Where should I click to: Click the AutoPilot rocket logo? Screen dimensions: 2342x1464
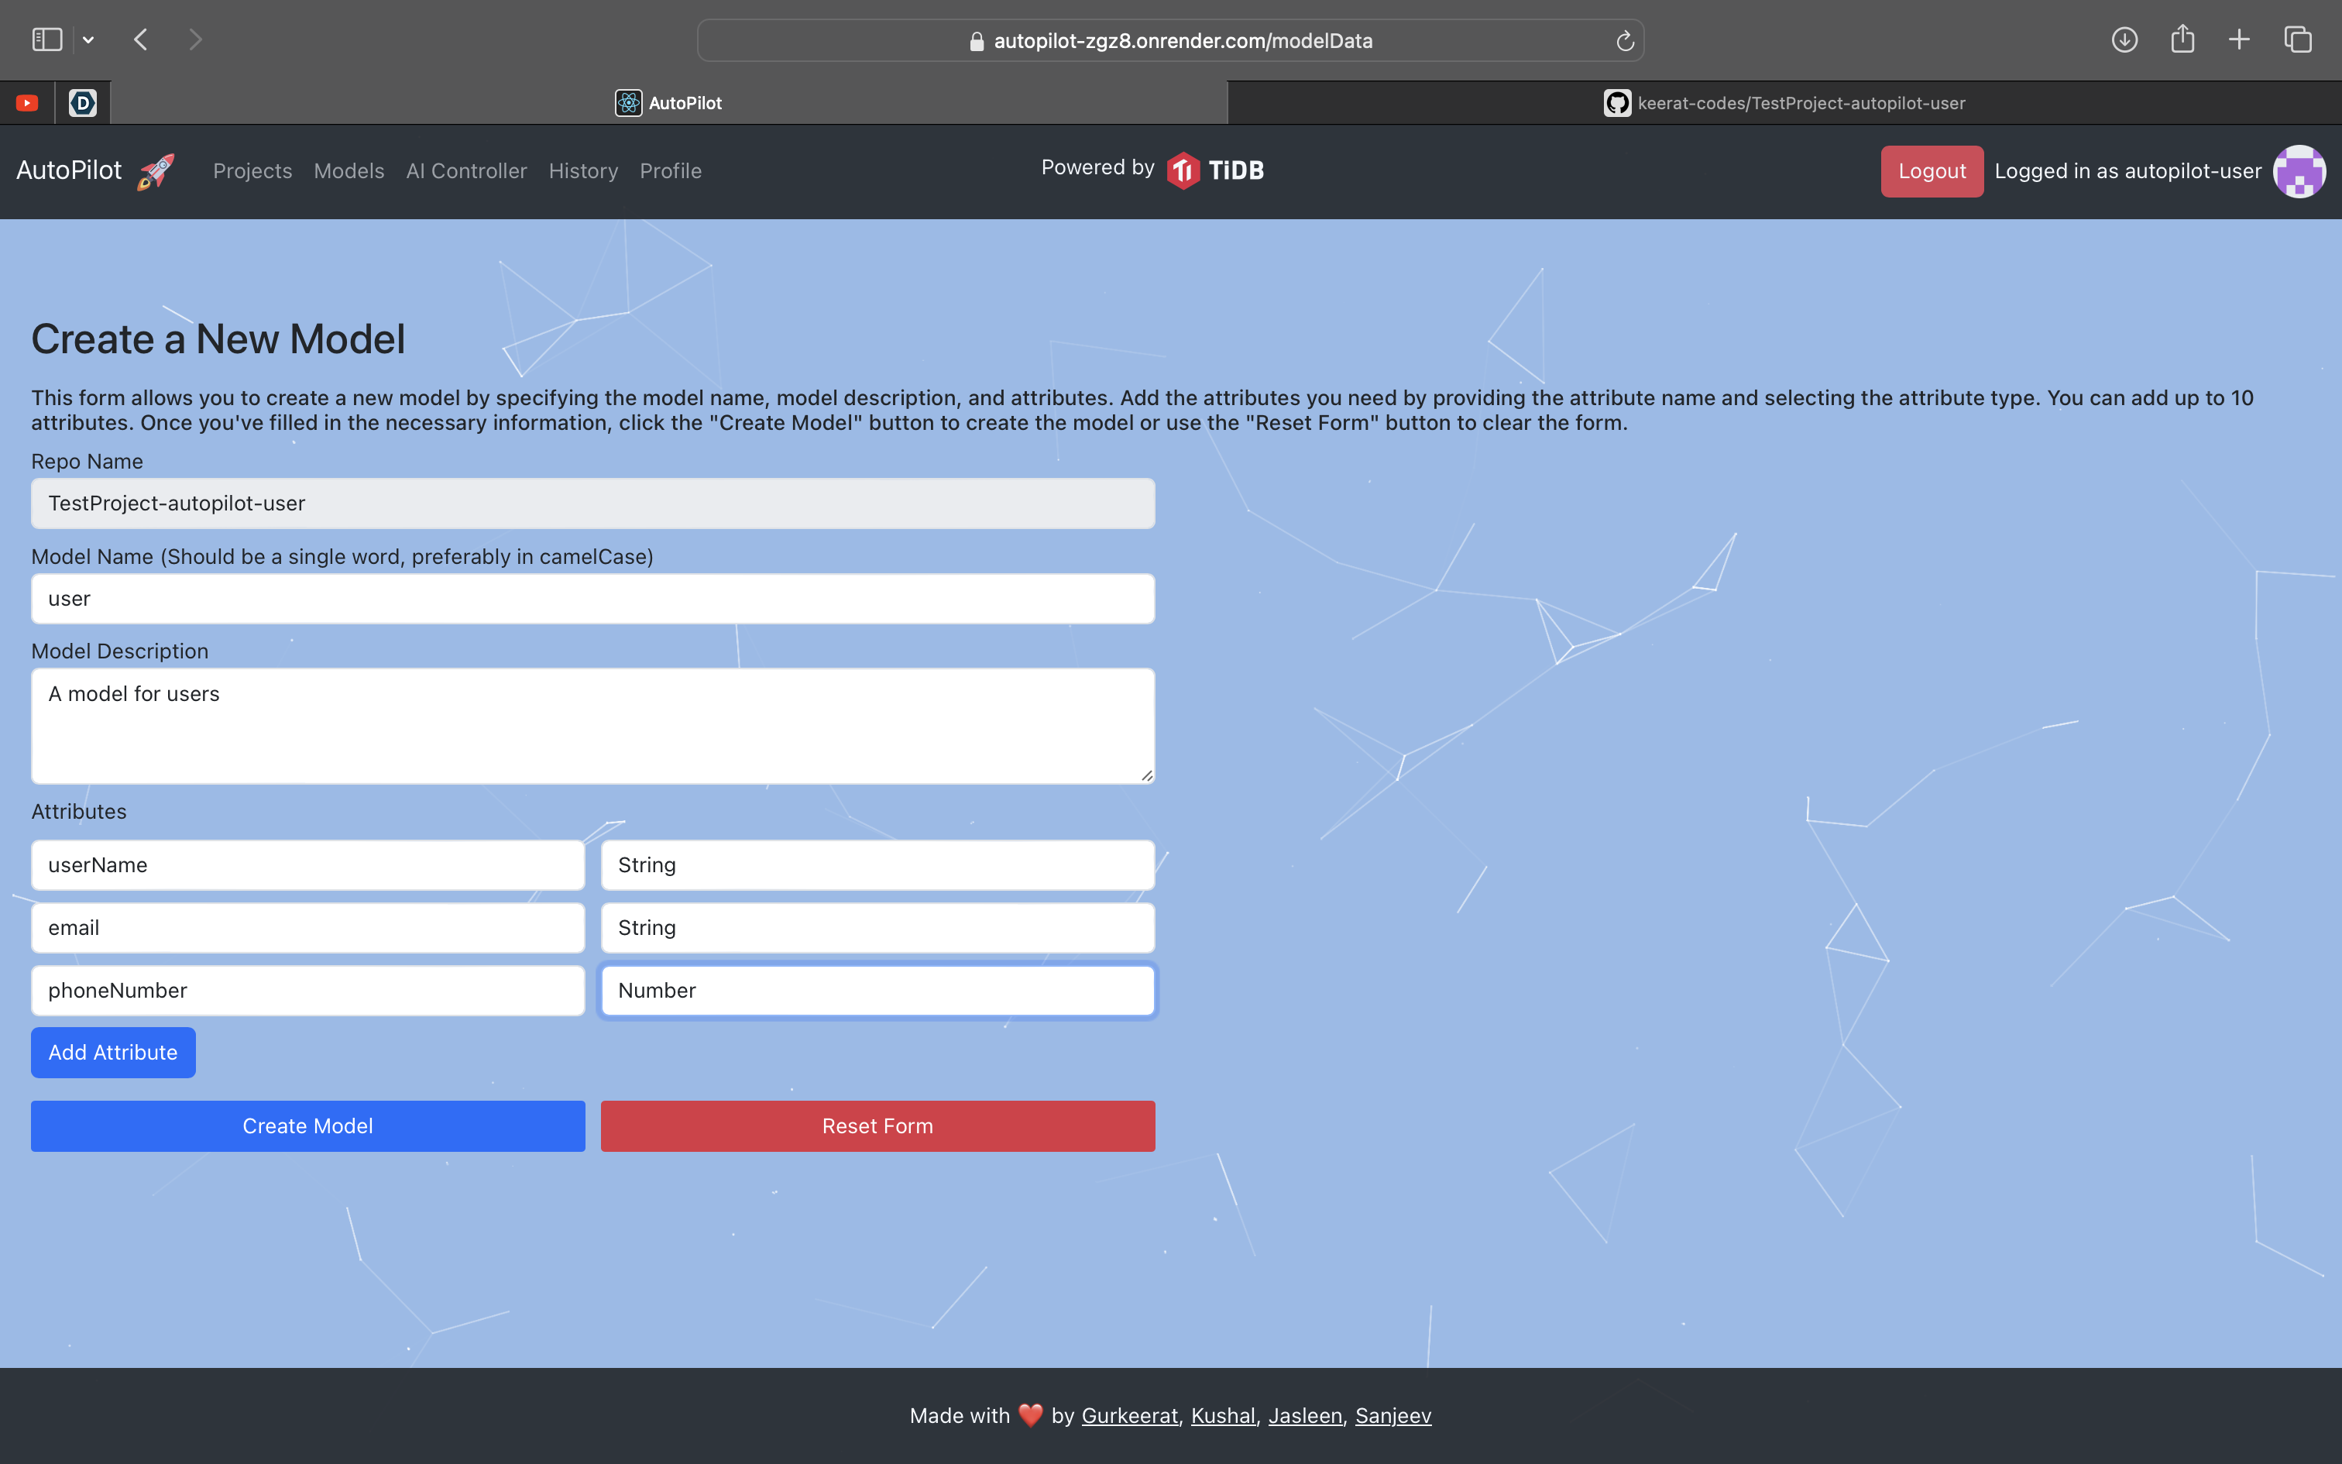(x=155, y=171)
